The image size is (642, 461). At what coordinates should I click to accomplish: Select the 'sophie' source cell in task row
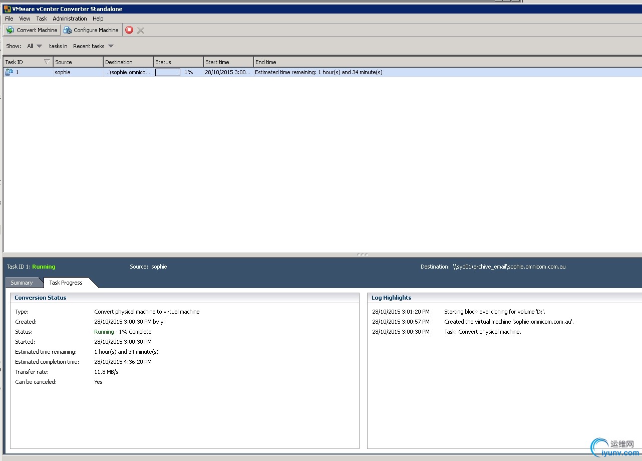[x=63, y=72]
